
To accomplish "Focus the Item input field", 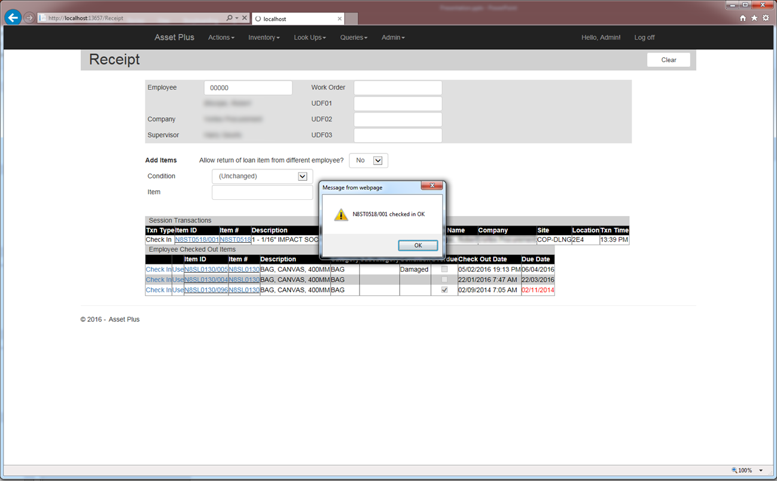I will coord(262,192).
